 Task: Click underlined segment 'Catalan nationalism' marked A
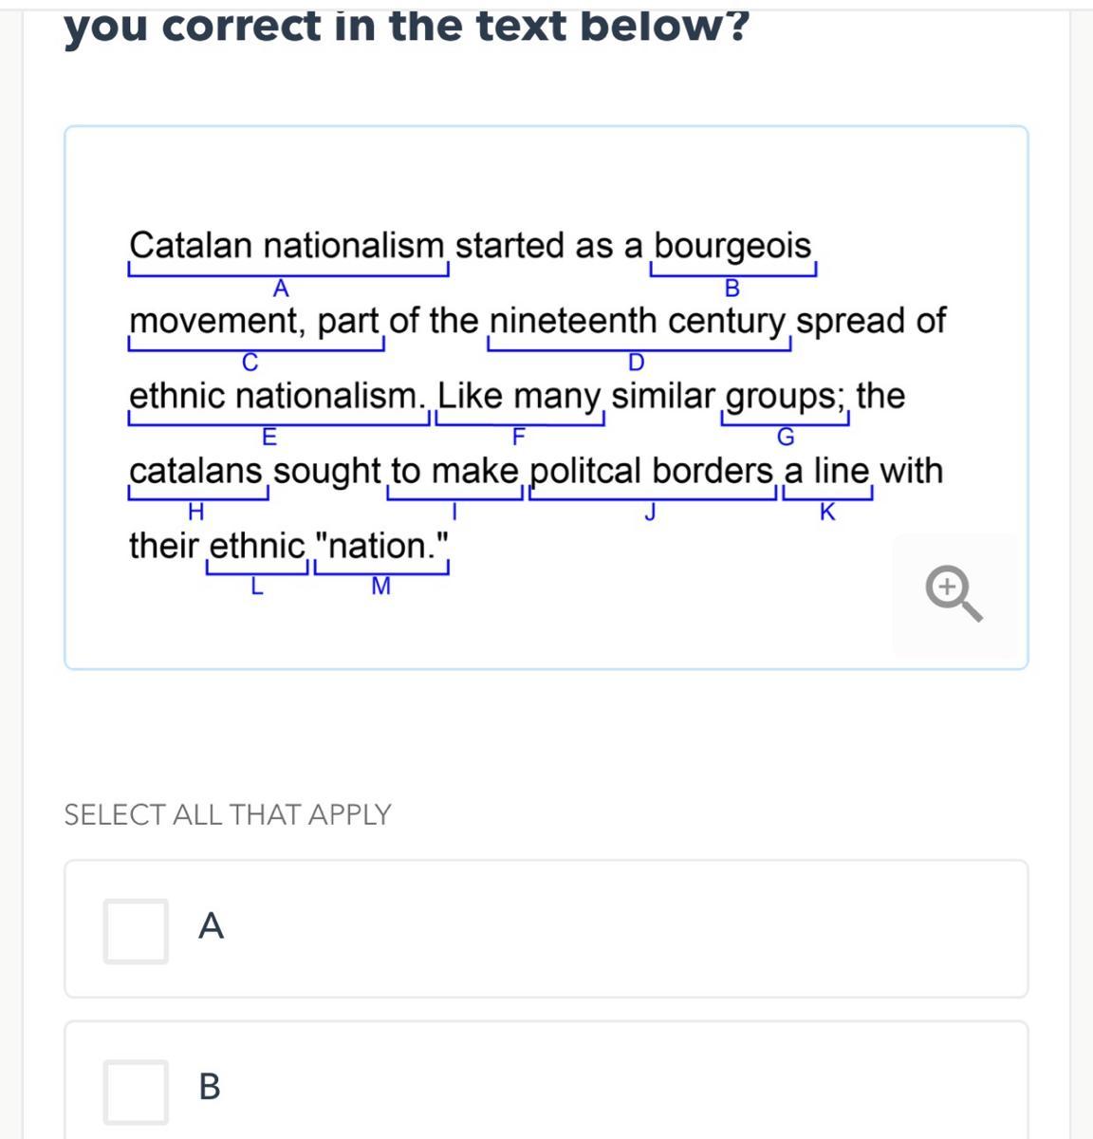coord(287,246)
